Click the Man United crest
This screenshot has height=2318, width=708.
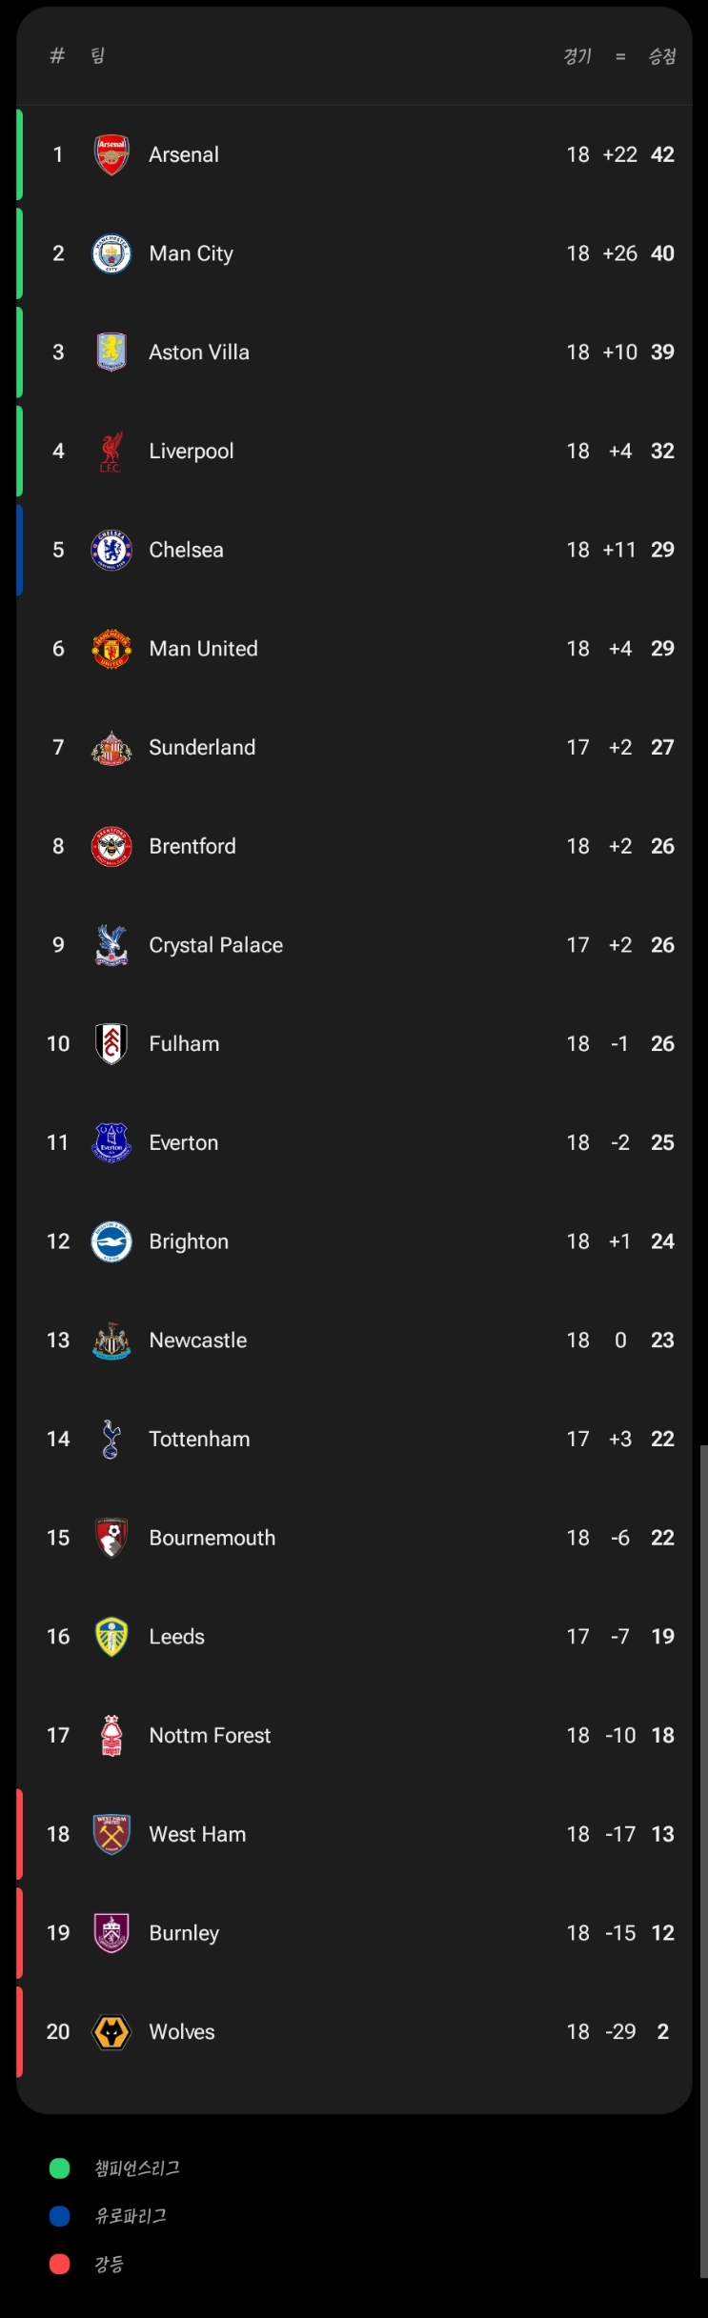[111, 649]
